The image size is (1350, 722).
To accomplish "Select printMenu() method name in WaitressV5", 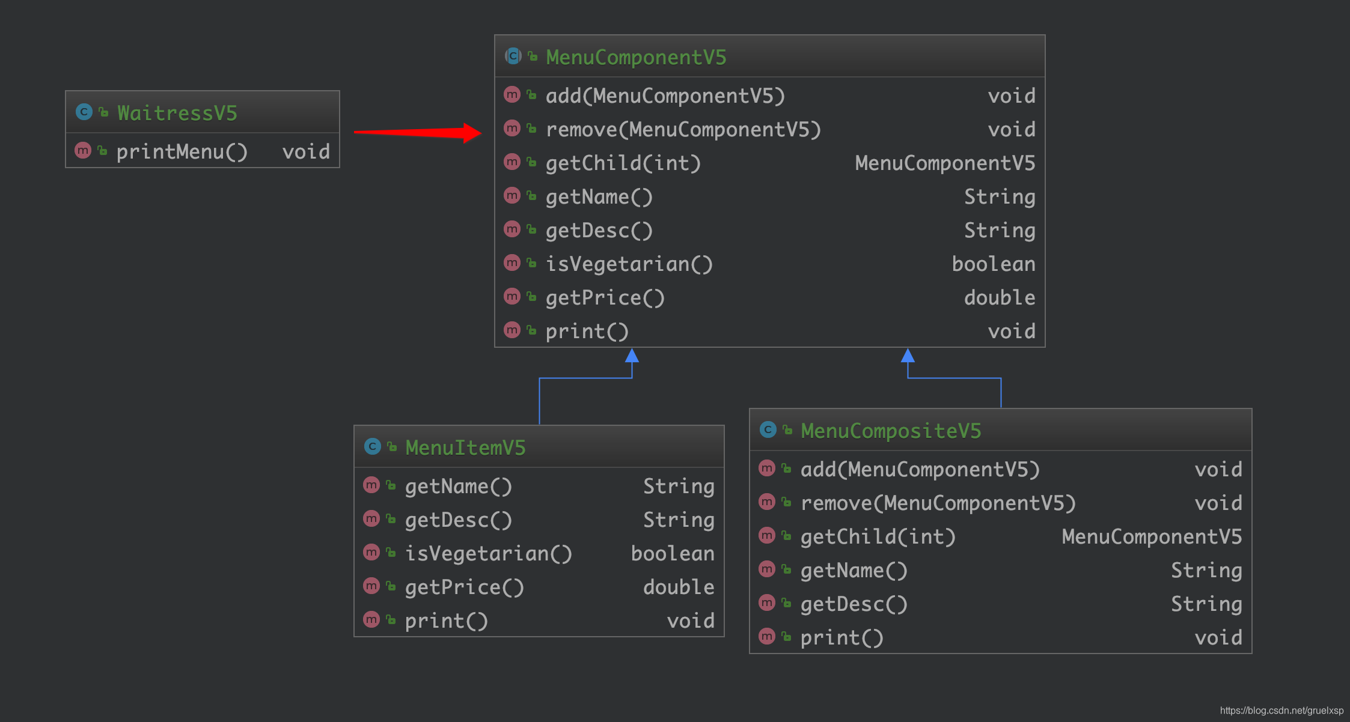I will click(182, 151).
